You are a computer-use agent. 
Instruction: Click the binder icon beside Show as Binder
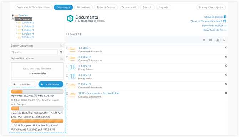tap(225, 17)
